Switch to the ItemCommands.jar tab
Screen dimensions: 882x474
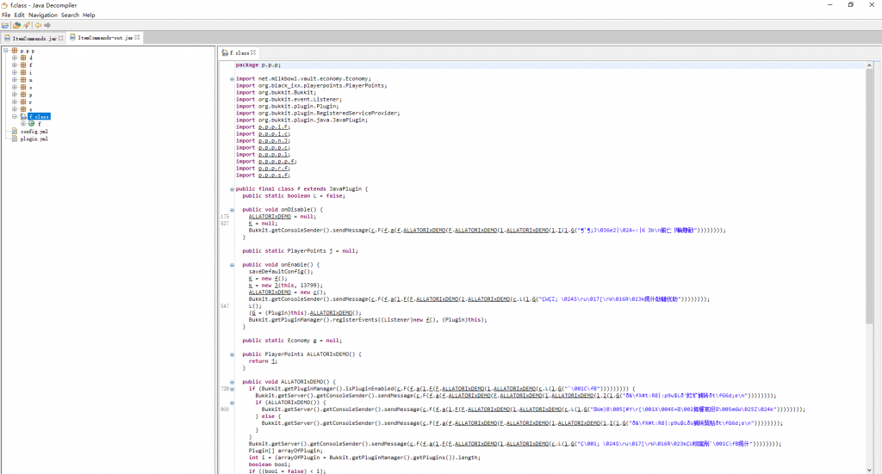coord(34,38)
